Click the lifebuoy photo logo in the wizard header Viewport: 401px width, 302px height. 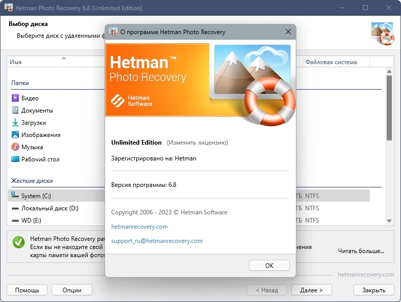pyautogui.click(x=382, y=33)
